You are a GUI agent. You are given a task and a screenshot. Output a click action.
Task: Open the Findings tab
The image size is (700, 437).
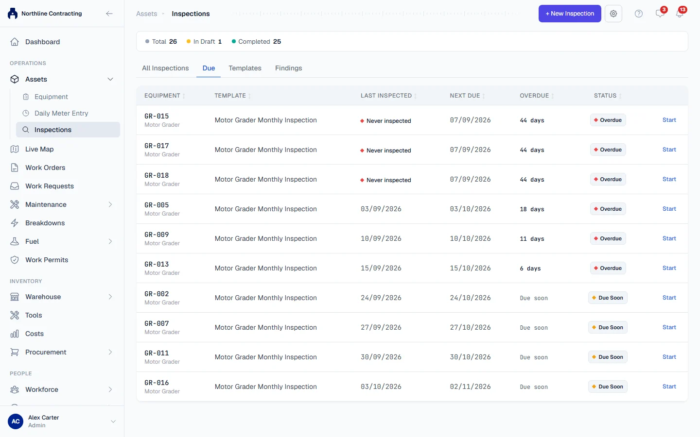pyautogui.click(x=289, y=68)
